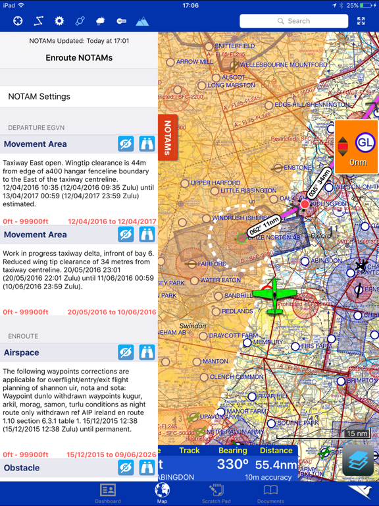Open the map layers stack button
379x506 pixels.
[x=358, y=460]
